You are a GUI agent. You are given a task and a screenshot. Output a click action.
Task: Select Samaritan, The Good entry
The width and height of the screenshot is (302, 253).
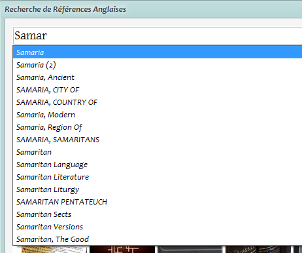pos(158,239)
